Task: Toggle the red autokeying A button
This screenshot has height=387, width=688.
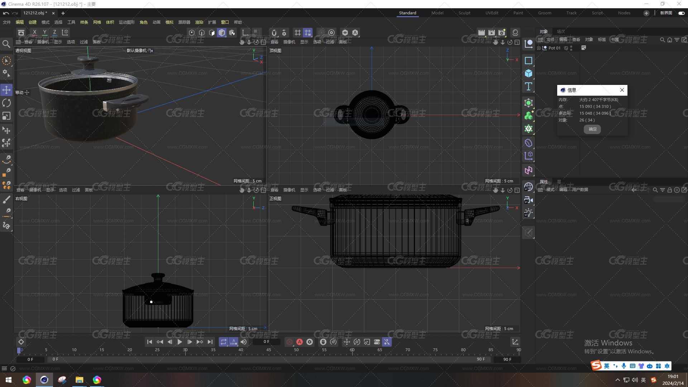Action: pos(300,342)
